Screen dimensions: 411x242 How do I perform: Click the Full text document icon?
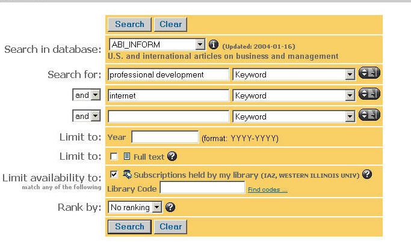pyautogui.click(x=127, y=156)
